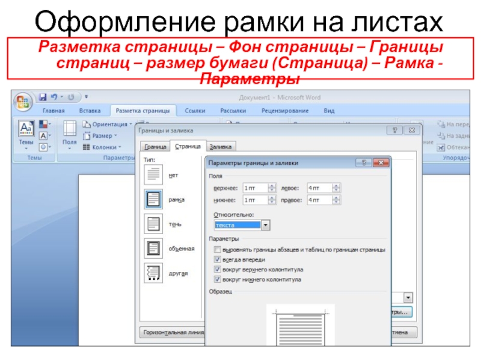Select the объемная border type icon

point(153,248)
